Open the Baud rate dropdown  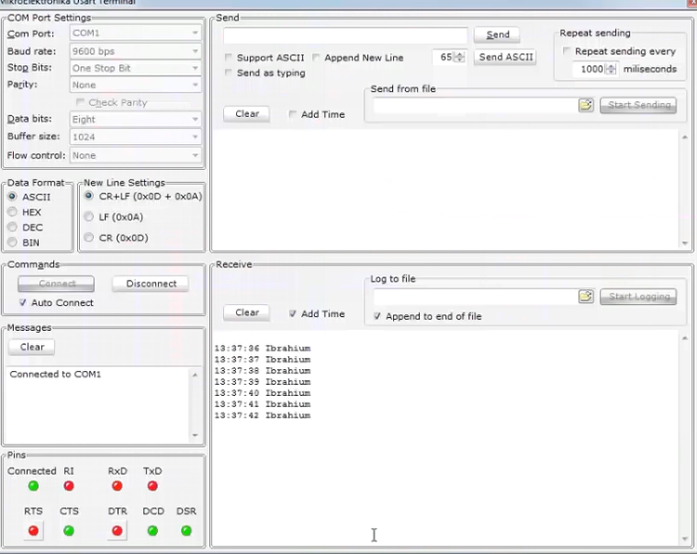pos(135,51)
